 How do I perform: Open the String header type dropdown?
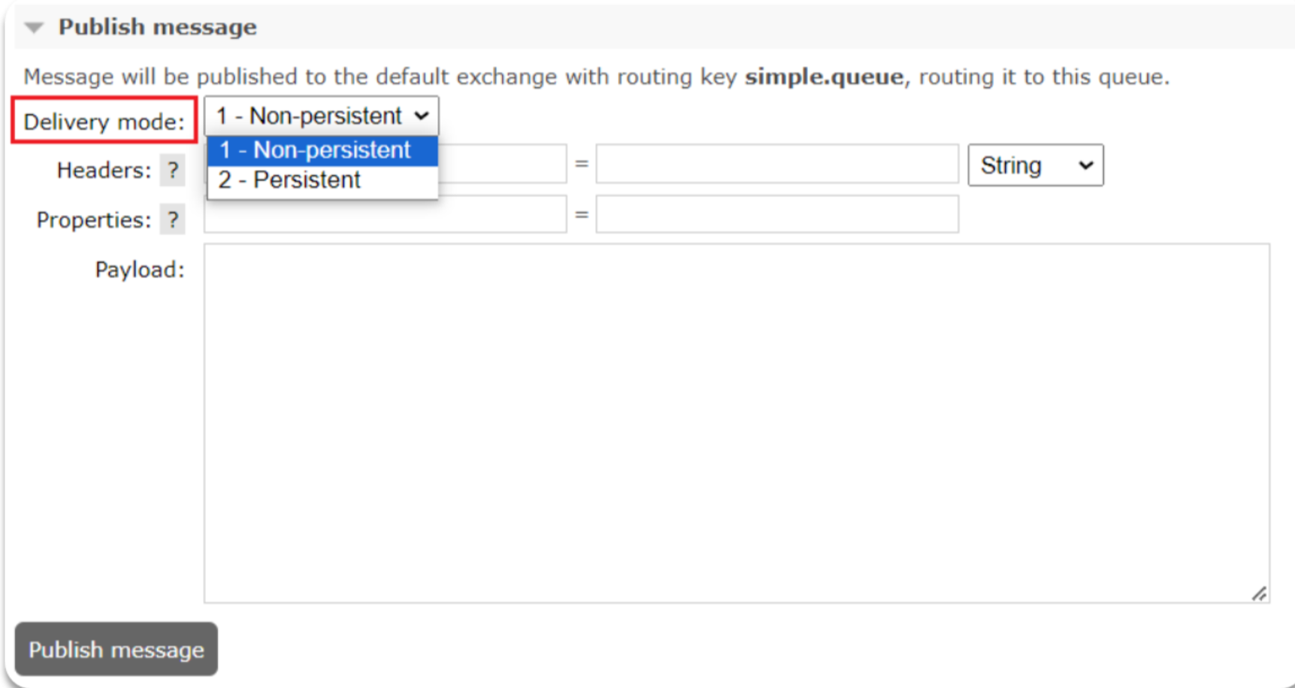pyautogui.click(x=1036, y=165)
